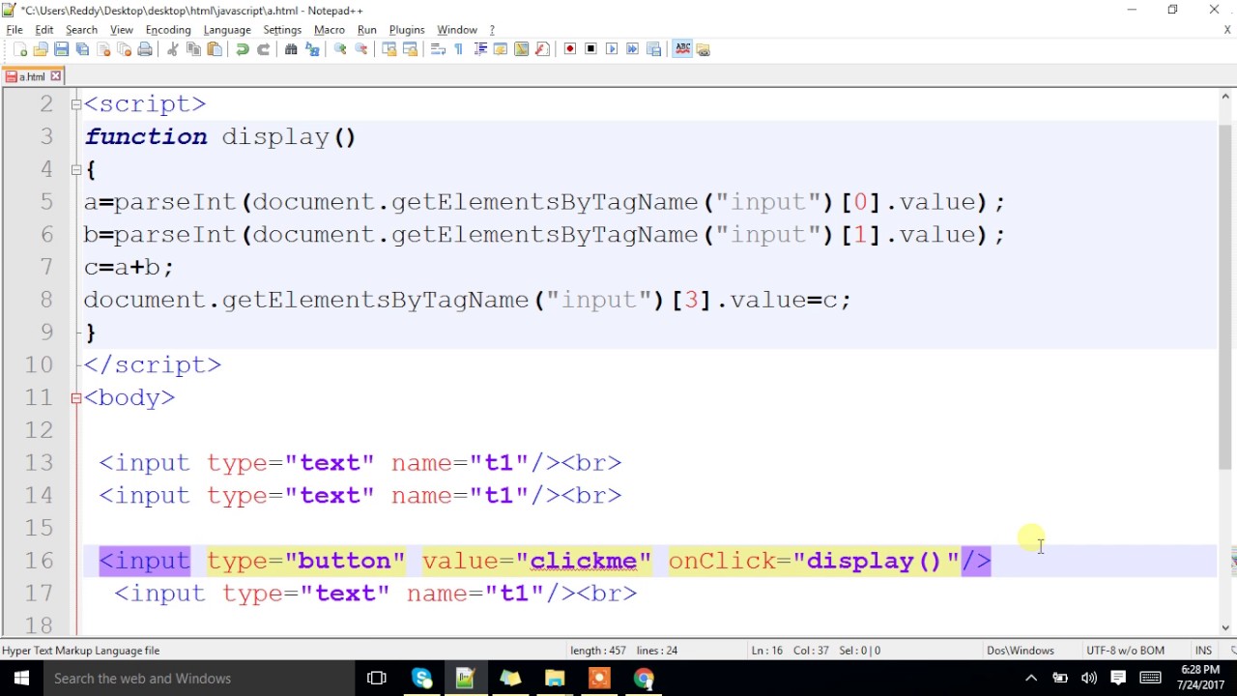This screenshot has height=696, width=1237.
Task: Toggle synchronized vertical scrolling
Action: (x=389, y=49)
